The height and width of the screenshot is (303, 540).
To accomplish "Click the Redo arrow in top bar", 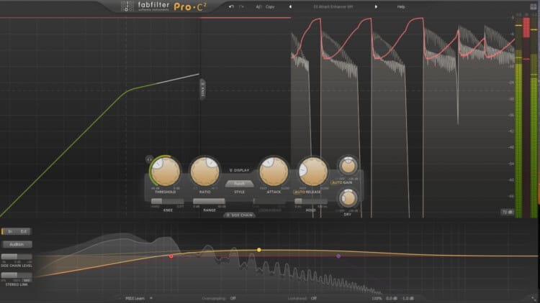I will 241,6.
